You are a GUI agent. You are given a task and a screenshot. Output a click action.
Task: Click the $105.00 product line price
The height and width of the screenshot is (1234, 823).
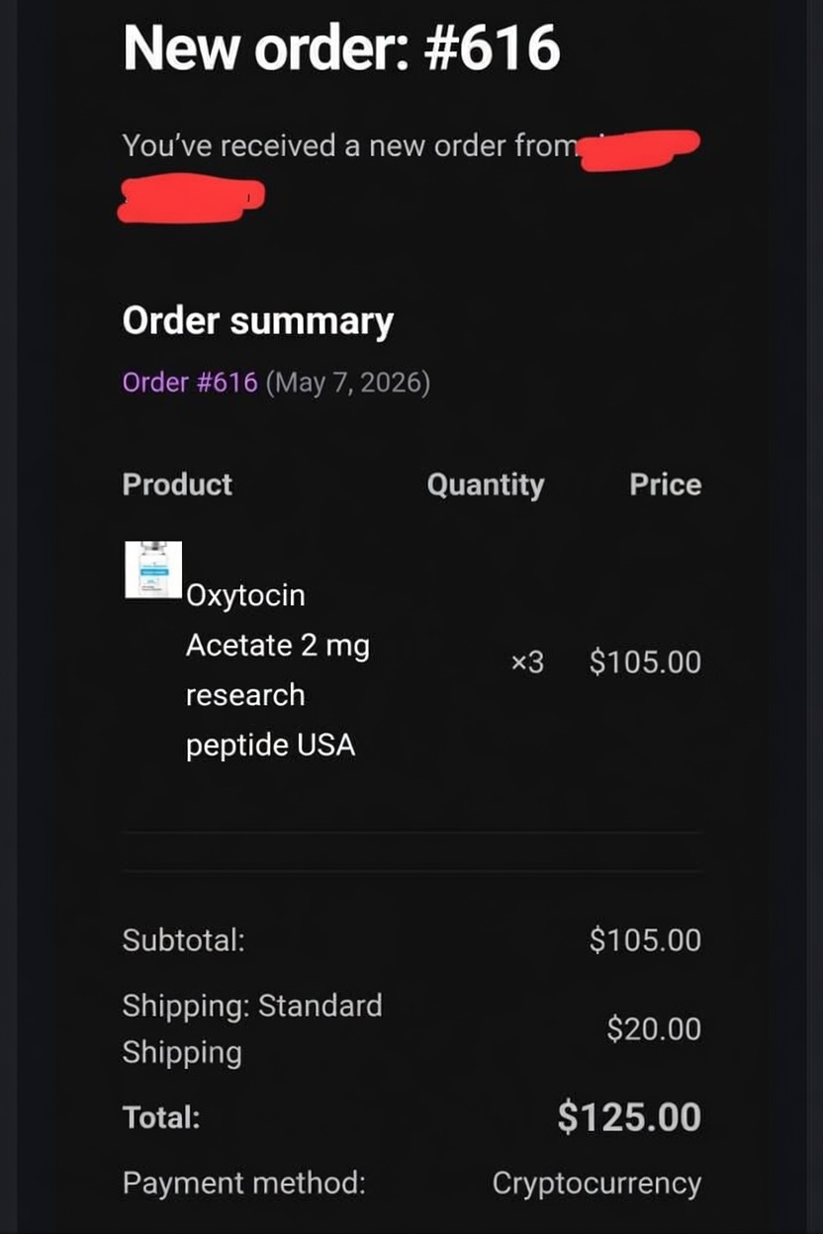pos(645,661)
